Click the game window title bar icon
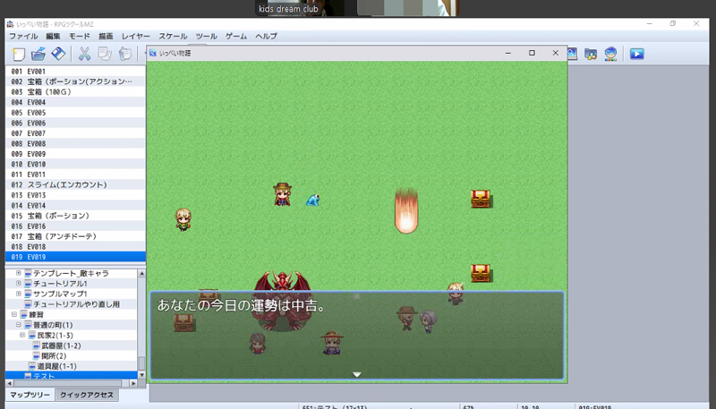The image size is (716, 409). tap(153, 53)
